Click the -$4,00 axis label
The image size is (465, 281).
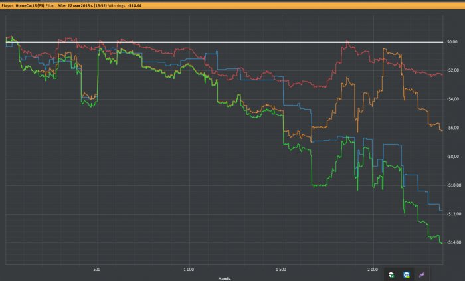pyautogui.click(x=454, y=99)
